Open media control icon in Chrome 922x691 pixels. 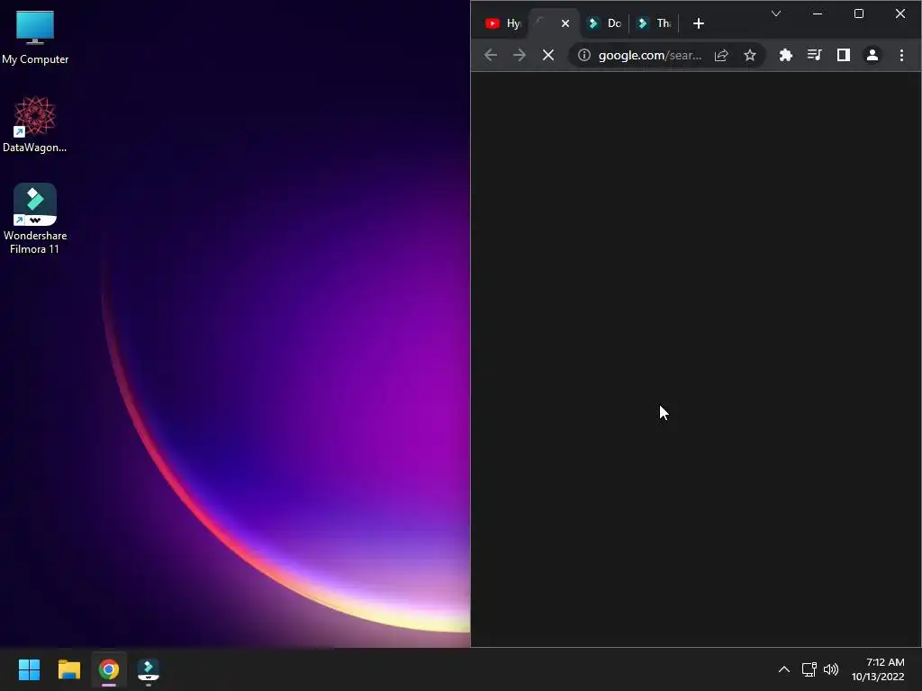point(814,55)
